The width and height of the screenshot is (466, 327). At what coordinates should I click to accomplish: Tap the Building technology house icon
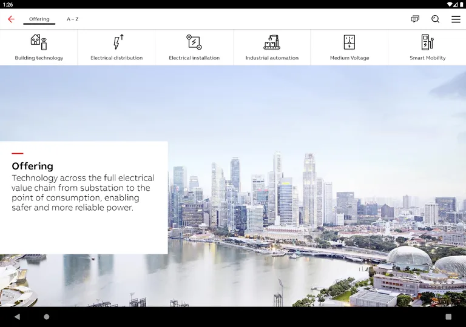(39, 42)
